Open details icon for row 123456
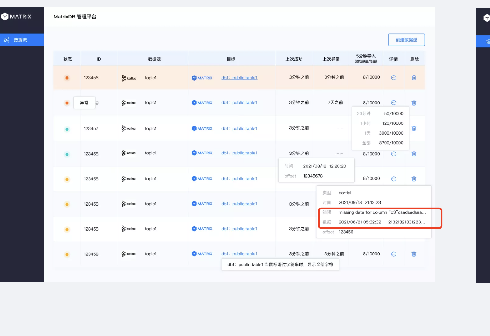The width and height of the screenshot is (490, 336). (x=394, y=78)
